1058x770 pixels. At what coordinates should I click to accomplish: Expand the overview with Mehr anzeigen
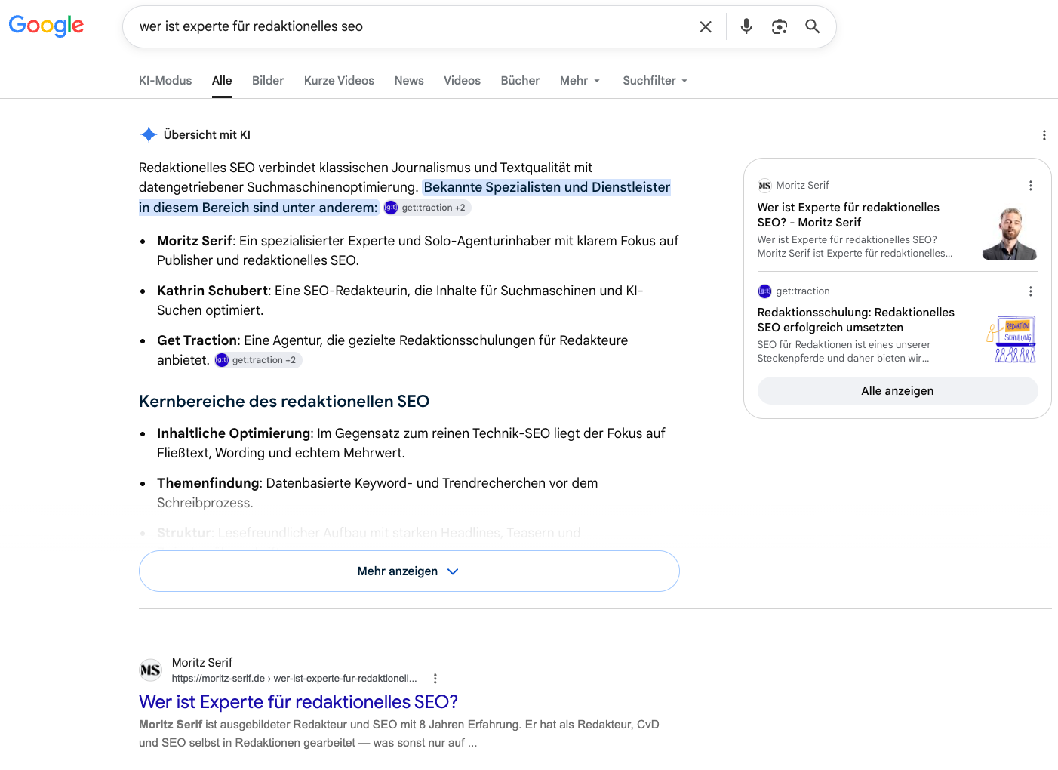409,571
